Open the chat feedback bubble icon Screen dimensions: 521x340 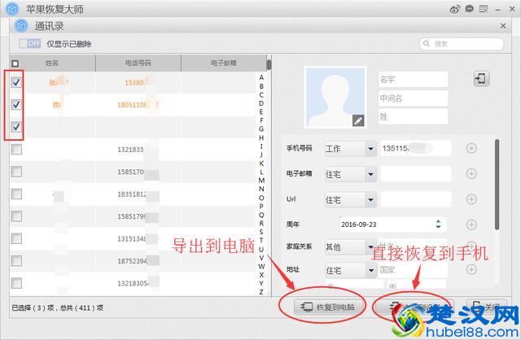tap(469, 9)
